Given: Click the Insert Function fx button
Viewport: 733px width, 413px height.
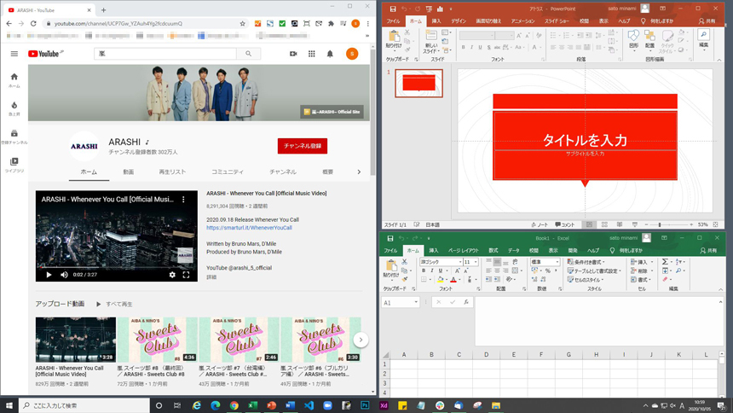Looking at the screenshot, I should click(x=466, y=302).
